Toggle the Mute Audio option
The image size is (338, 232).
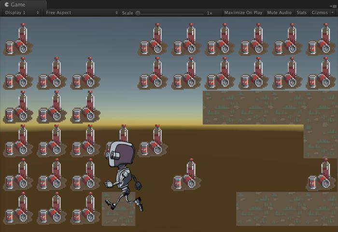(x=279, y=13)
